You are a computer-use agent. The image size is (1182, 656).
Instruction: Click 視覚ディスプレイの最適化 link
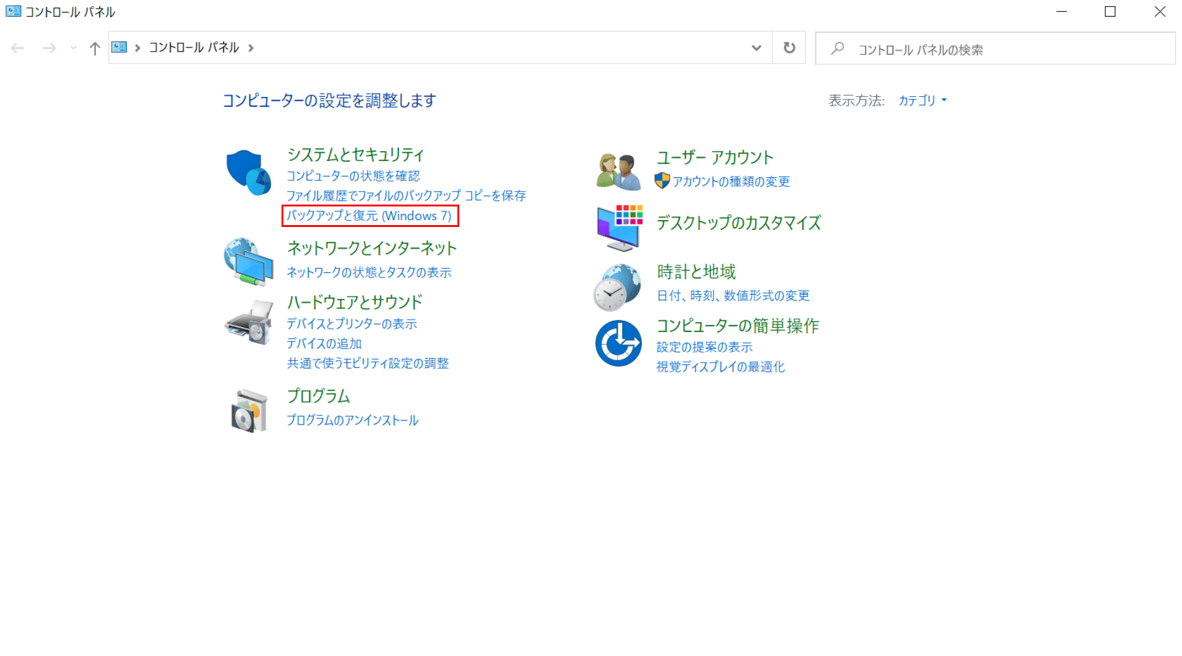tap(721, 367)
